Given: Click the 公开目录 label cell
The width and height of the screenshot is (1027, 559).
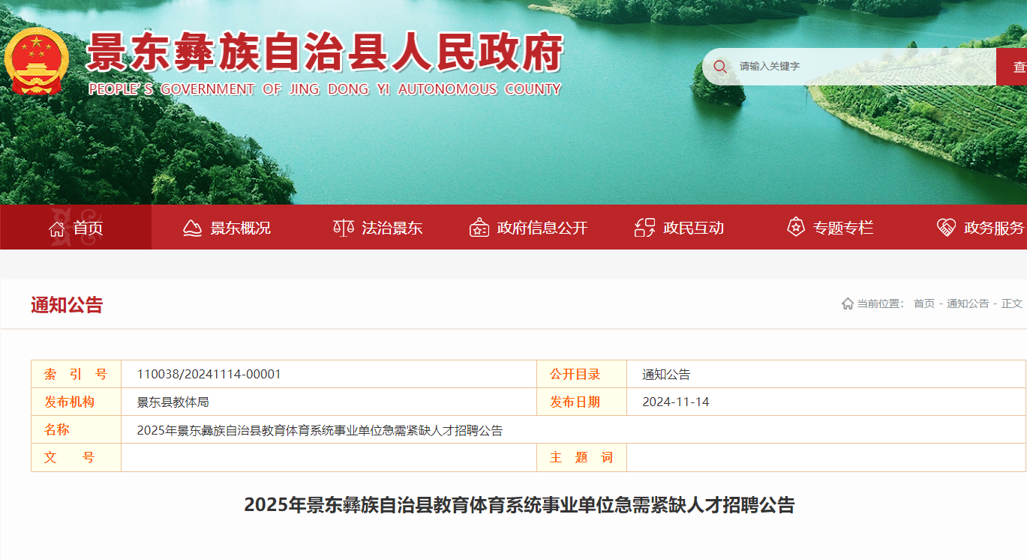Looking at the screenshot, I should click(x=581, y=374).
